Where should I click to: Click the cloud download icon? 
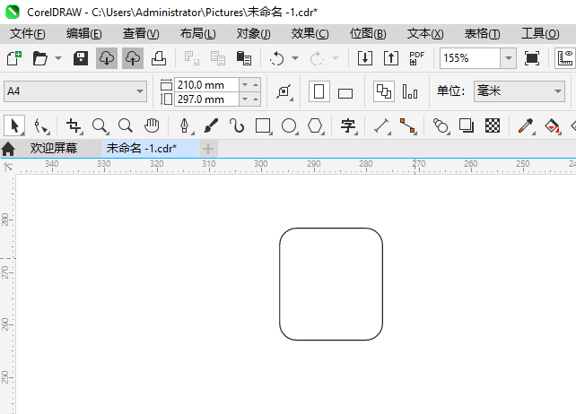tap(107, 58)
